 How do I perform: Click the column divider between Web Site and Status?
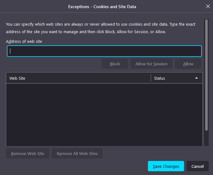(151, 78)
